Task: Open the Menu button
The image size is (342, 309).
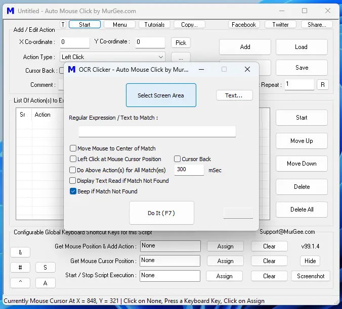Action: [x=120, y=25]
